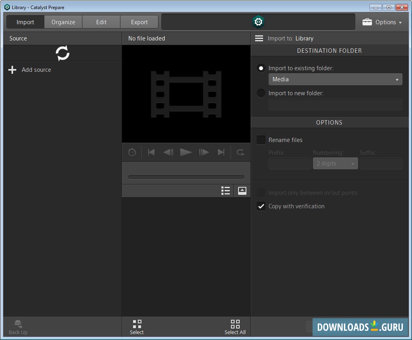The image size is (412, 340).
Task: Click the Loop playback icon
Action: pyautogui.click(x=240, y=152)
